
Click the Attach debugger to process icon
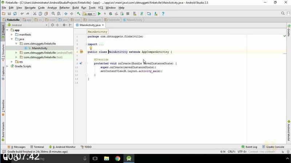(x=122, y=14)
